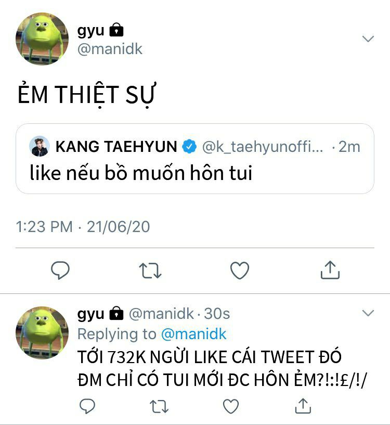Tap KANG TAEHYUN's small avatar in quote

click(40, 146)
